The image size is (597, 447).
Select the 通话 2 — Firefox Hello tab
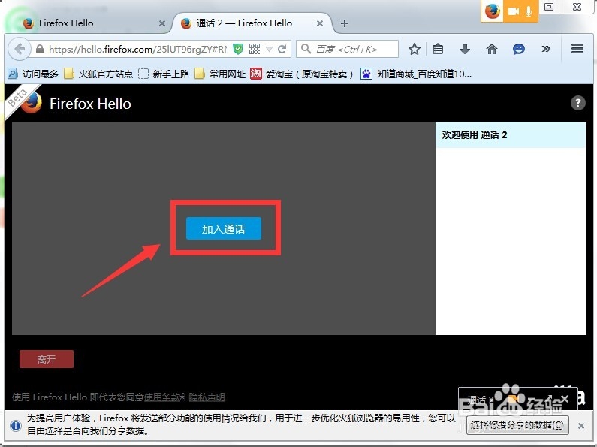(x=252, y=23)
